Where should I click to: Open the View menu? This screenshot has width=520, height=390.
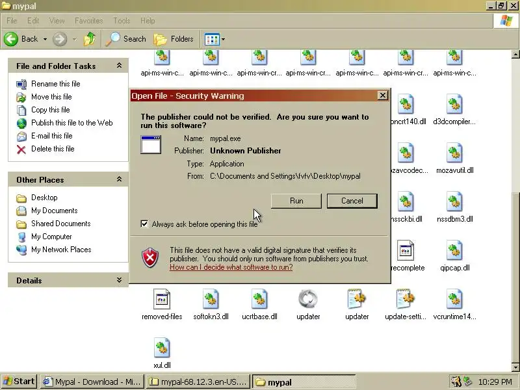57,21
